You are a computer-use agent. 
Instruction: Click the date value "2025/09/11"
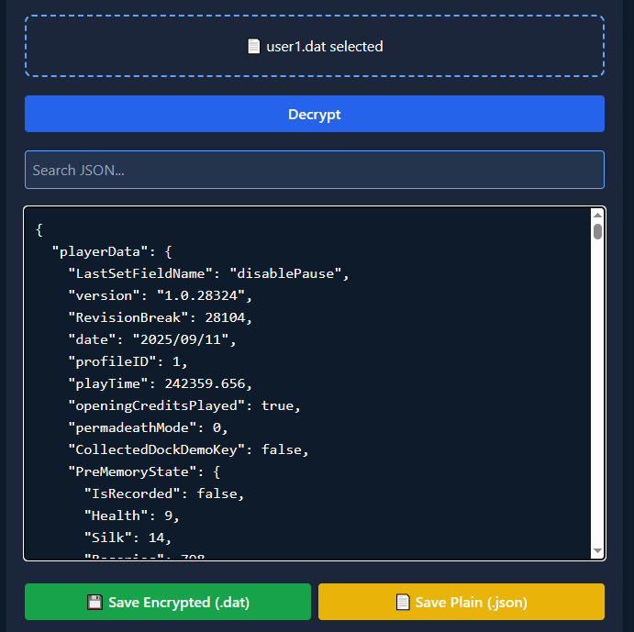tap(181, 339)
